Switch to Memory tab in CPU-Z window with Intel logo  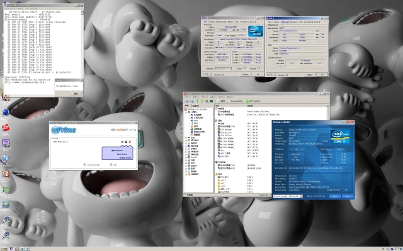click(x=230, y=22)
